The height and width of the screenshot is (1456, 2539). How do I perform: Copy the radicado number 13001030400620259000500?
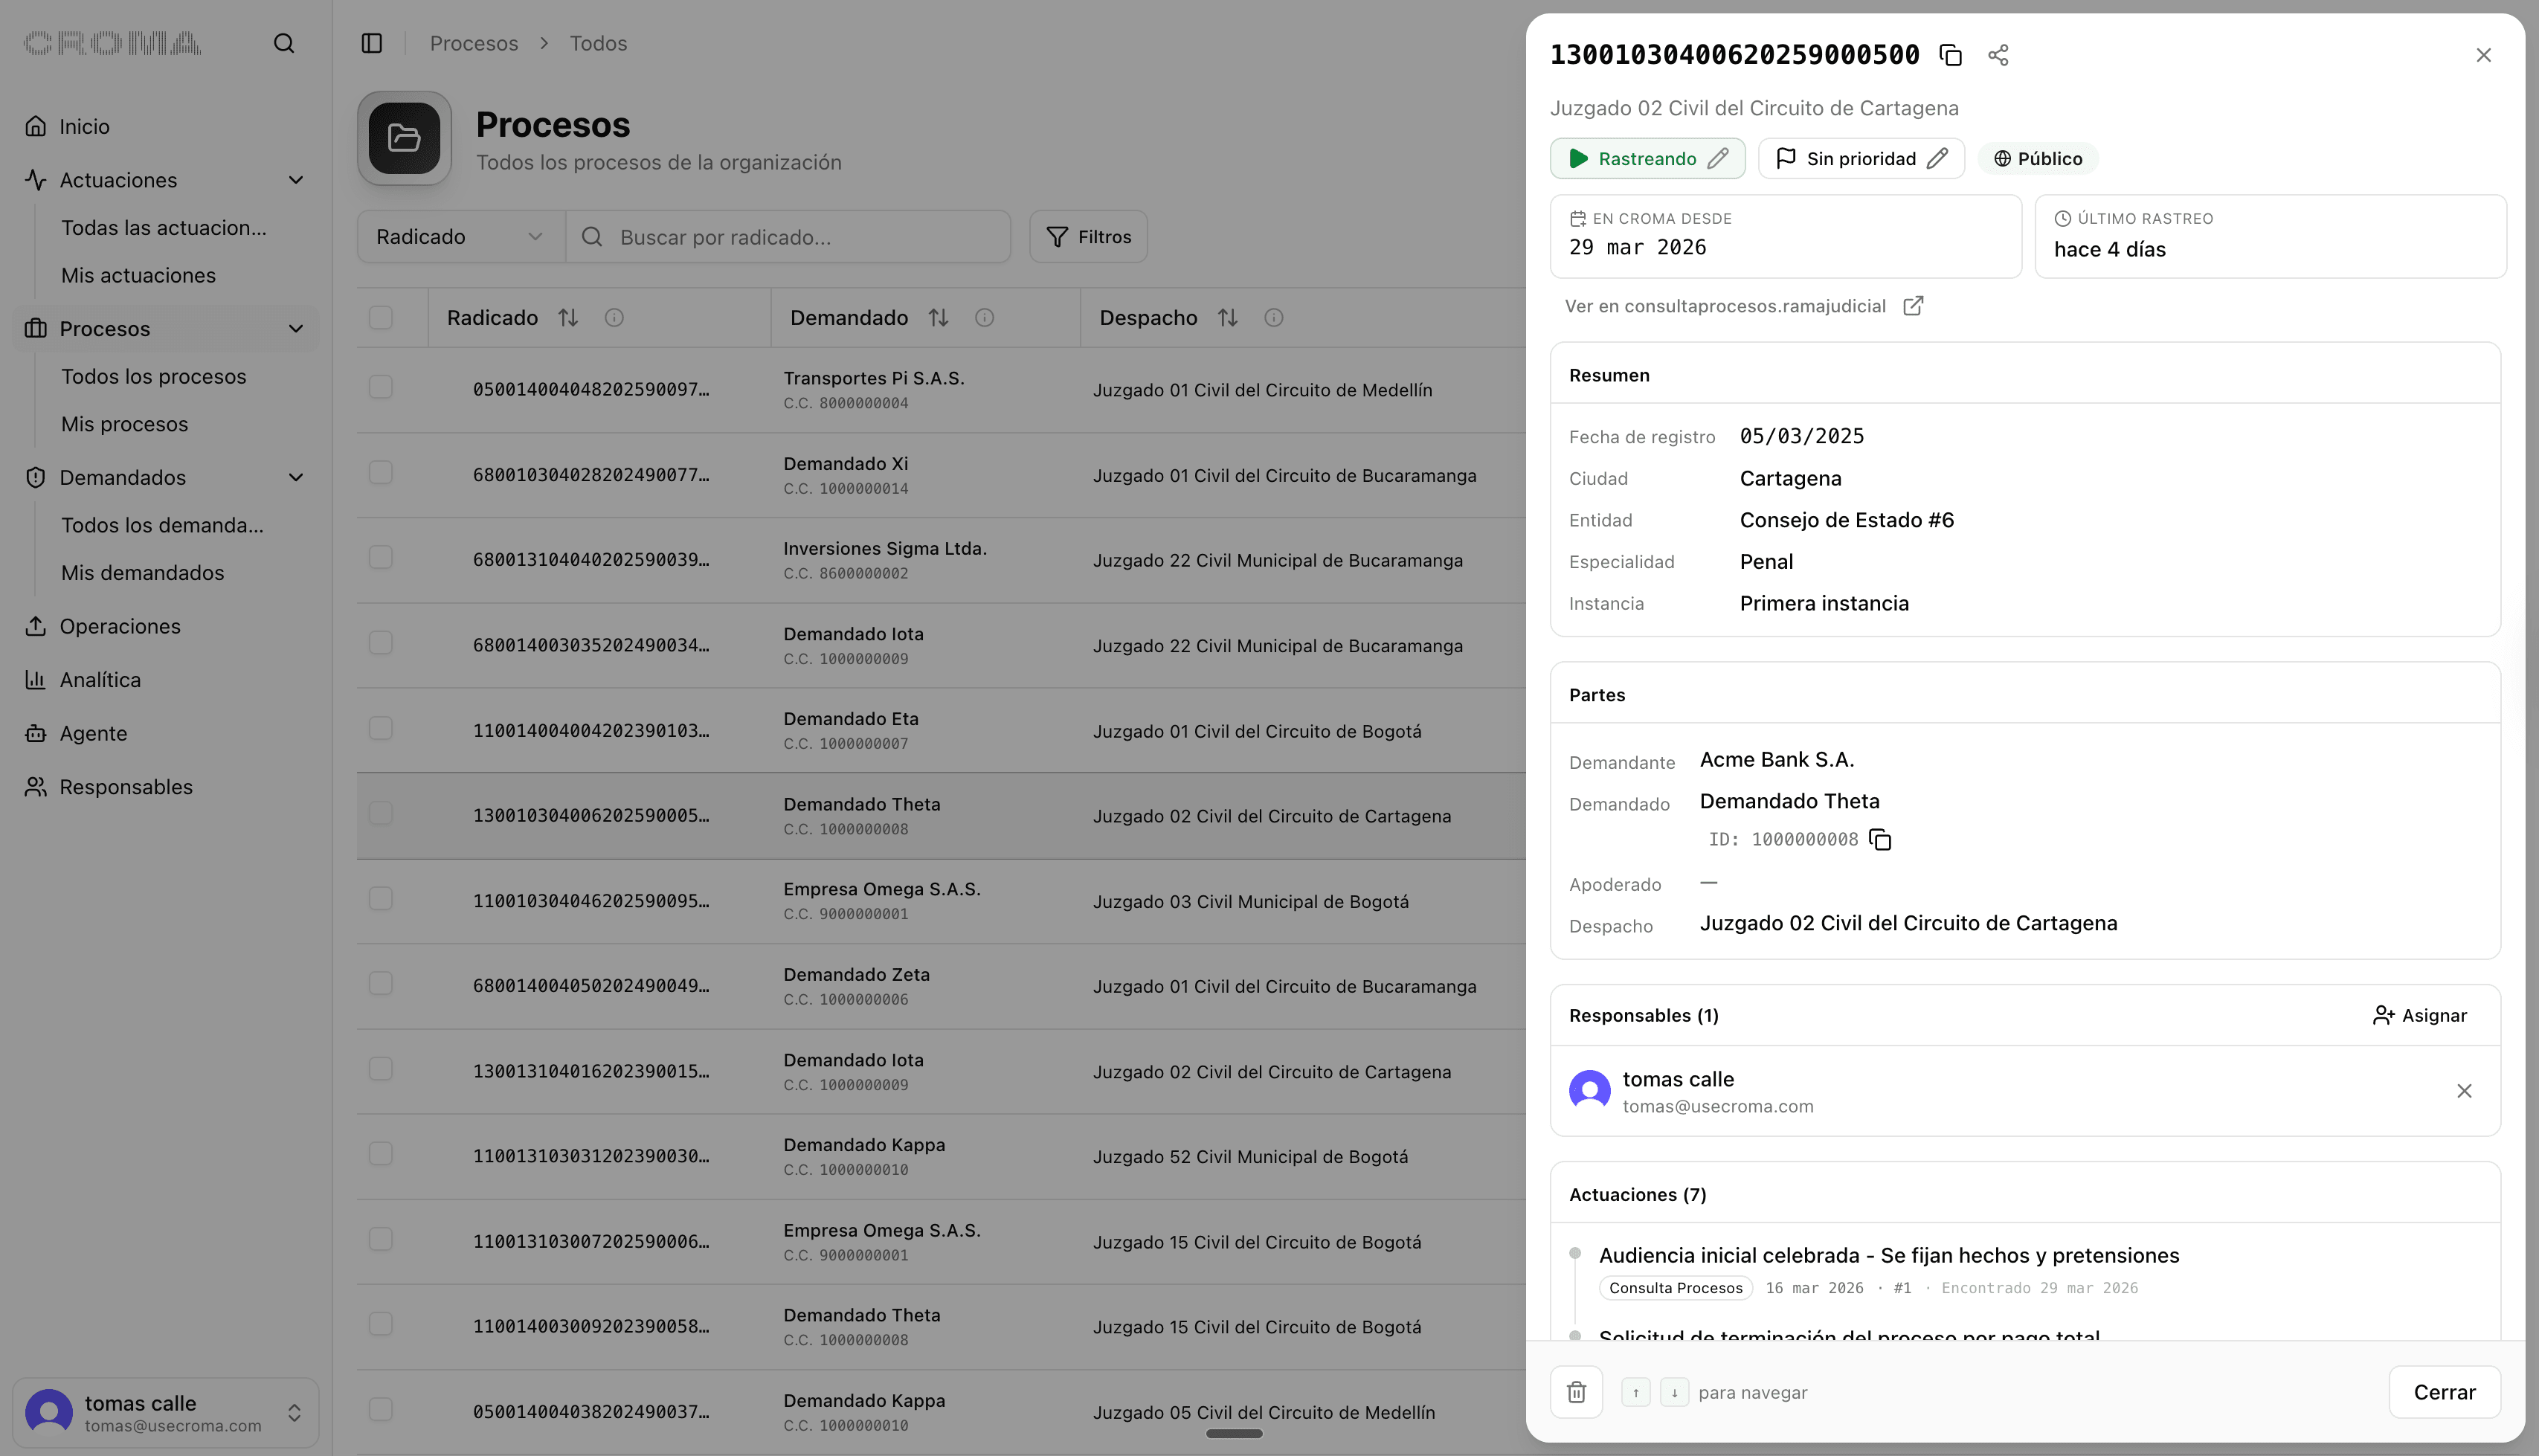tap(1950, 54)
